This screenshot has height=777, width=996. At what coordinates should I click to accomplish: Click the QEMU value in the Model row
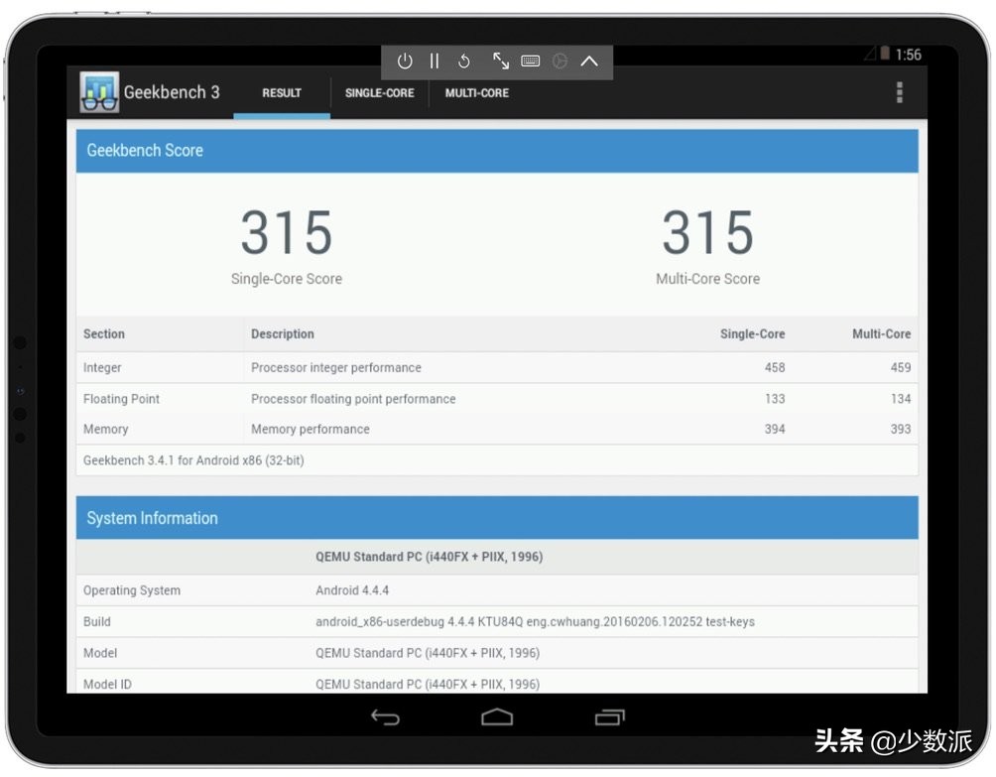coord(428,653)
